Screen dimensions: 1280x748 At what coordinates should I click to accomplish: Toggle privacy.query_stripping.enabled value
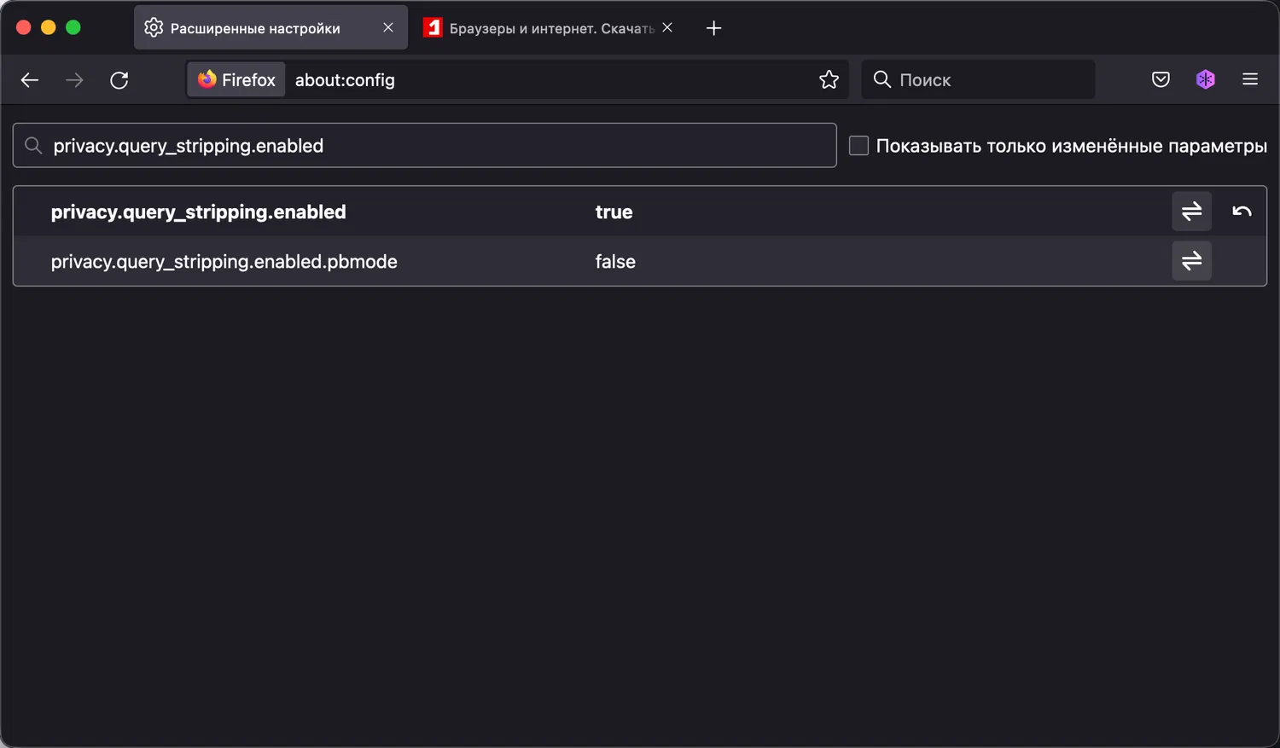pyautogui.click(x=1191, y=212)
